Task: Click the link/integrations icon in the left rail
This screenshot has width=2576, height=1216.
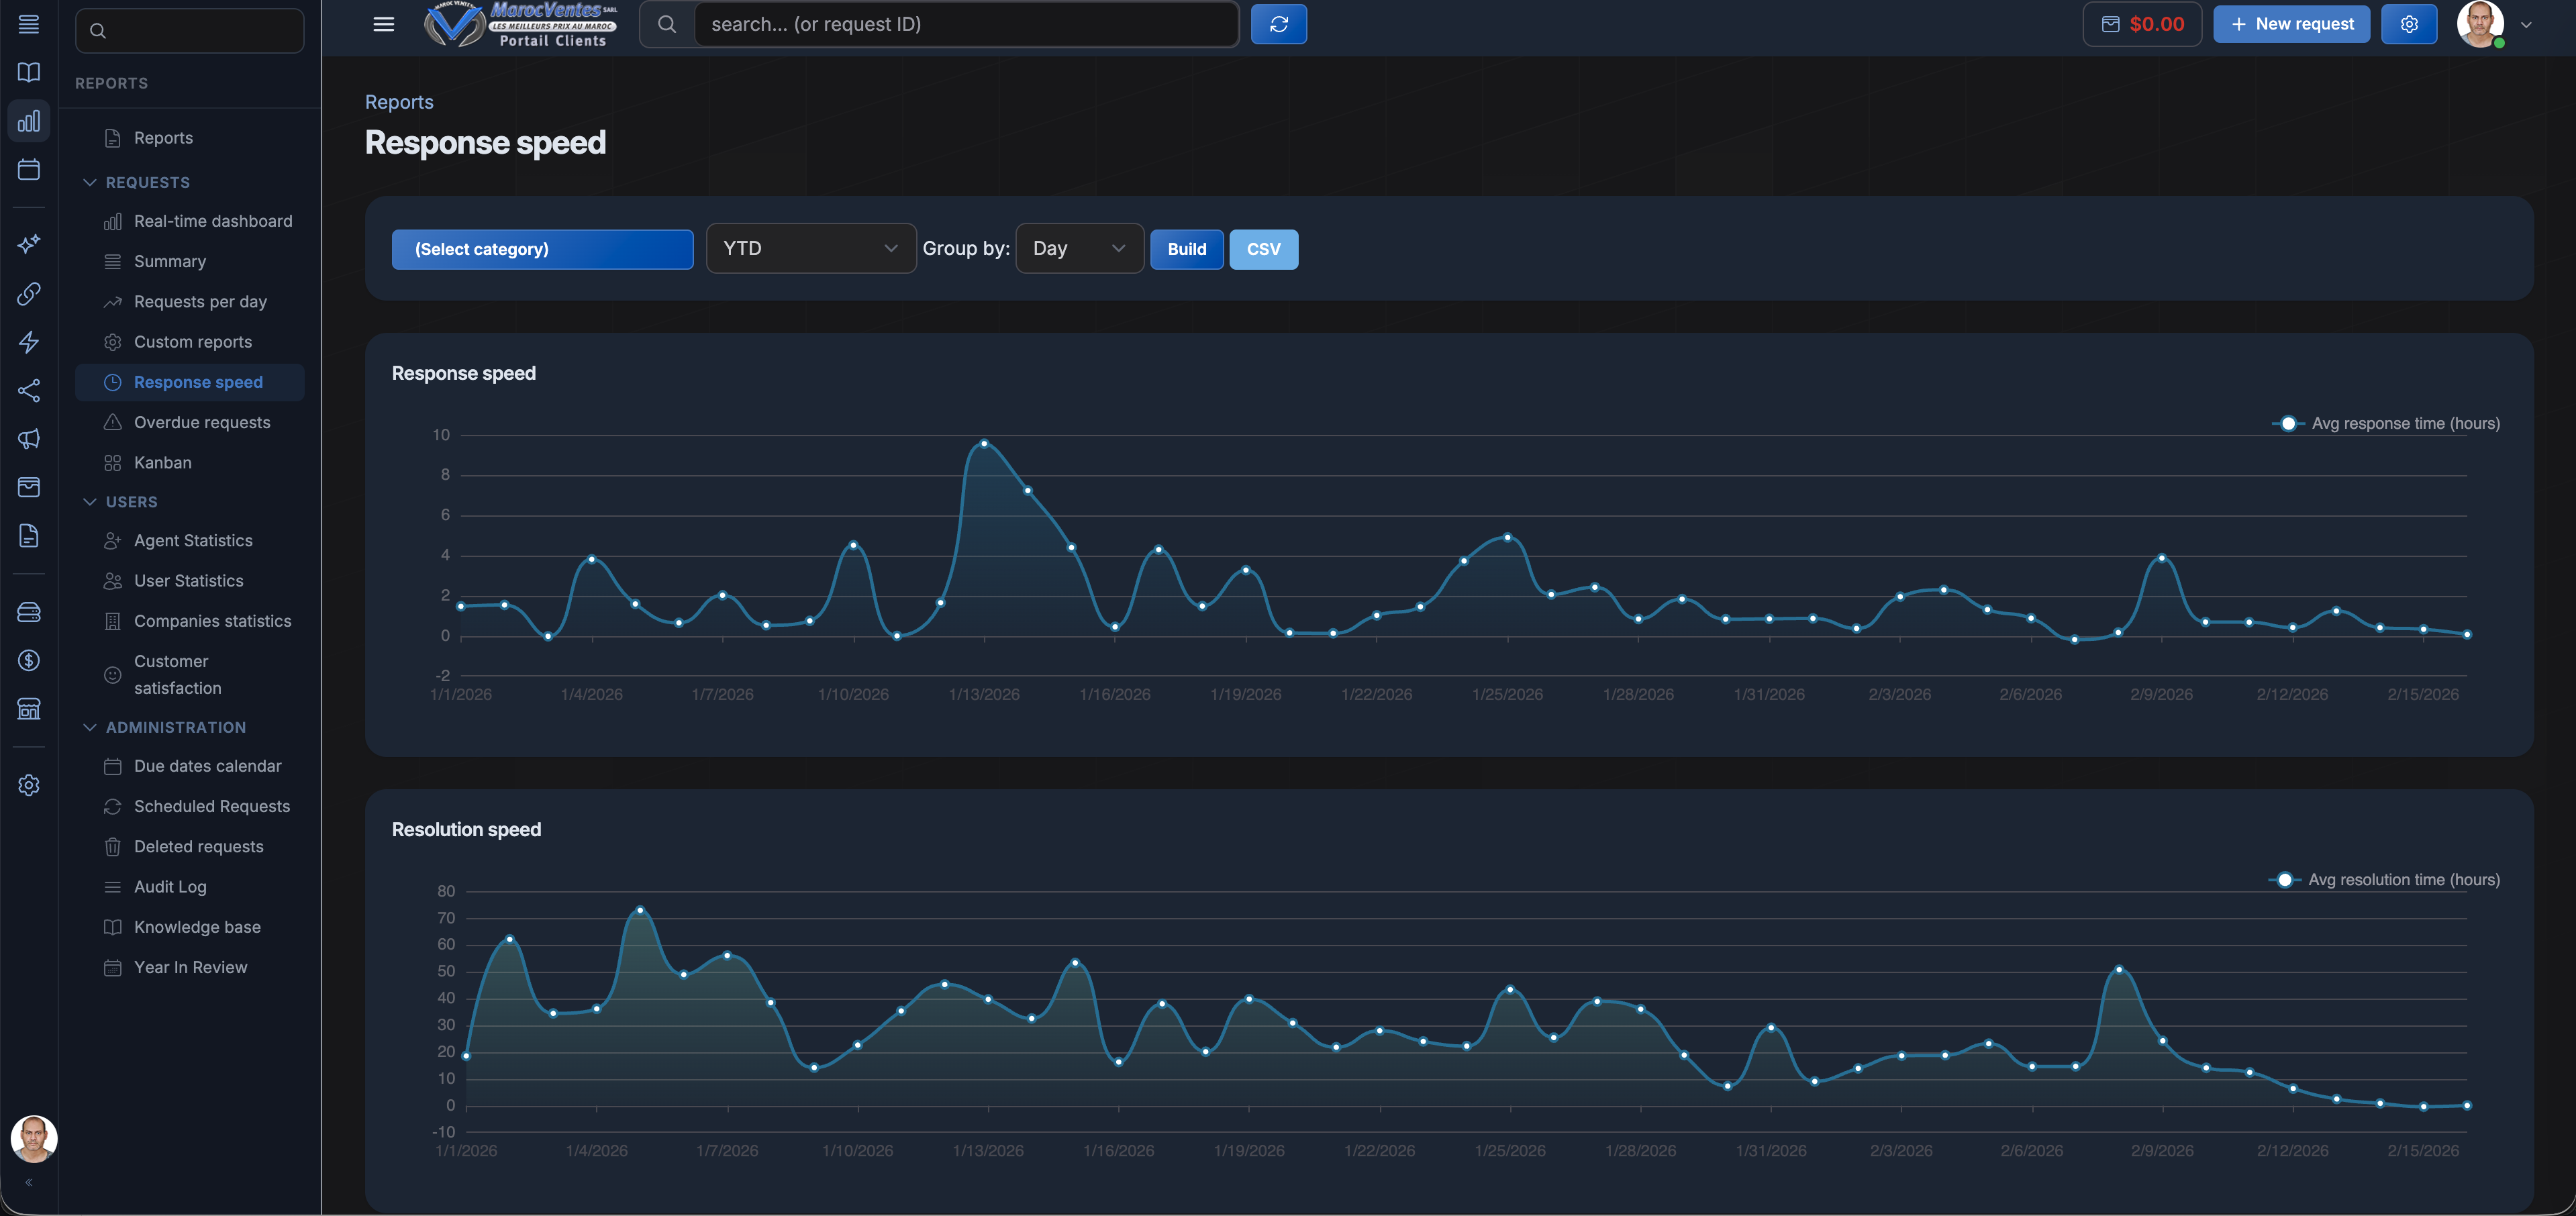Action: (x=28, y=293)
